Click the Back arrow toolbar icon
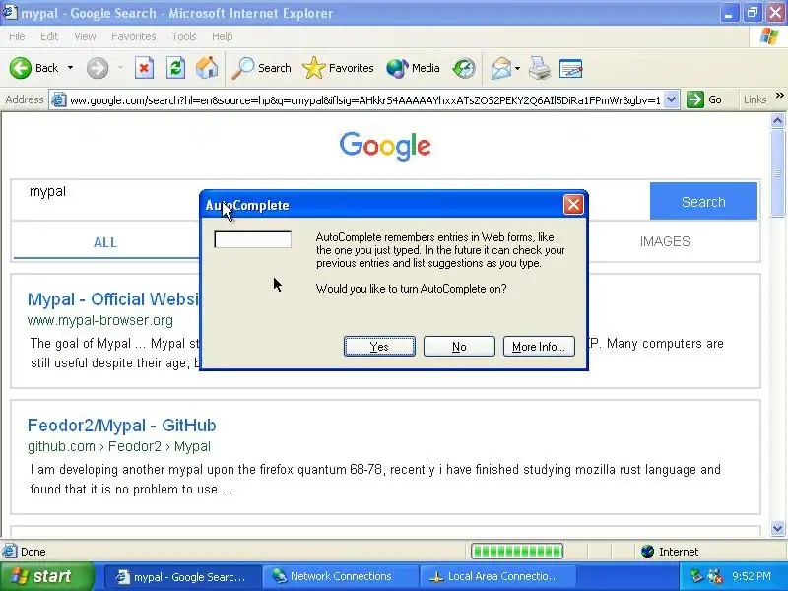Image resolution: width=788 pixels, height=591 pixels. 21,68
